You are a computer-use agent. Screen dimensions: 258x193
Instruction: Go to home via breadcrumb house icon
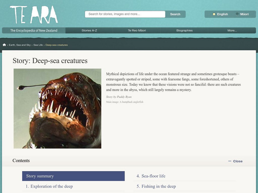tap(4, 45)
